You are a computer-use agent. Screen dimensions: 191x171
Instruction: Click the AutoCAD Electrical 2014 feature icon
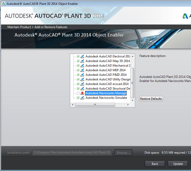click(x=82, y=56)
